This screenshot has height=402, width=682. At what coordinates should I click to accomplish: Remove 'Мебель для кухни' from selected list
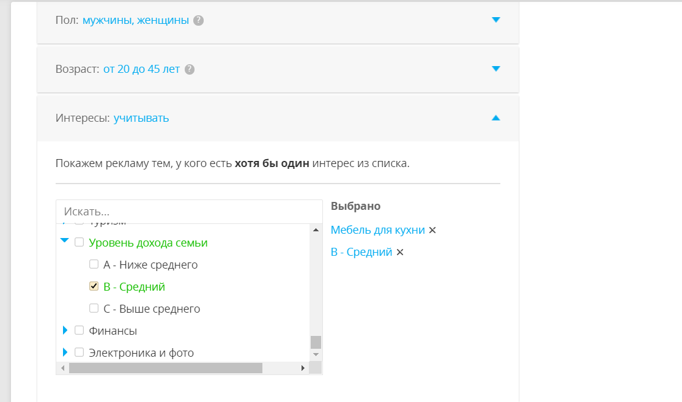(432, 230)
